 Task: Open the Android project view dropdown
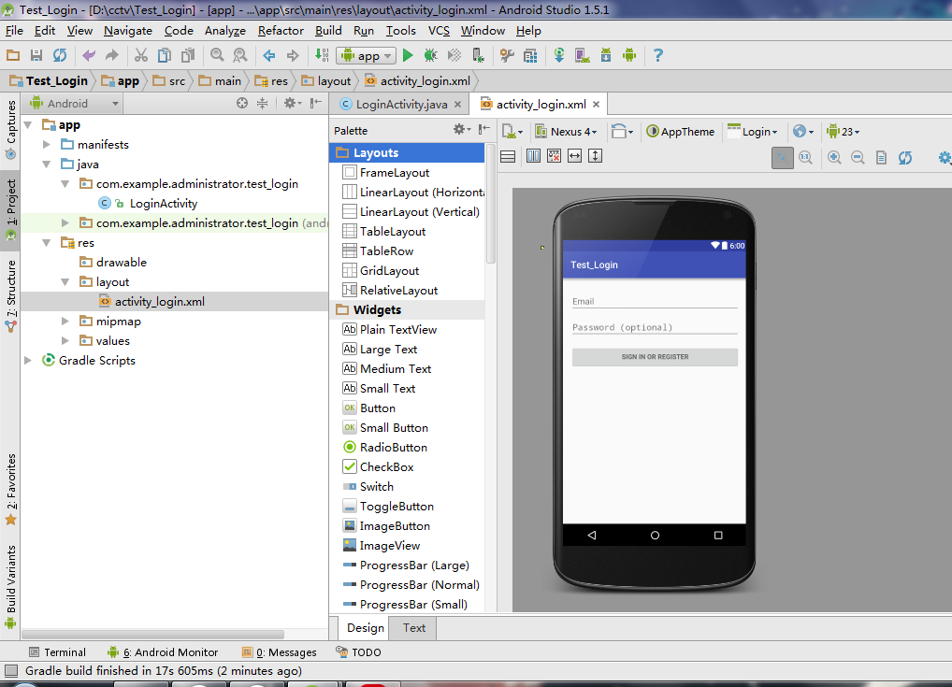coord(74,104)
